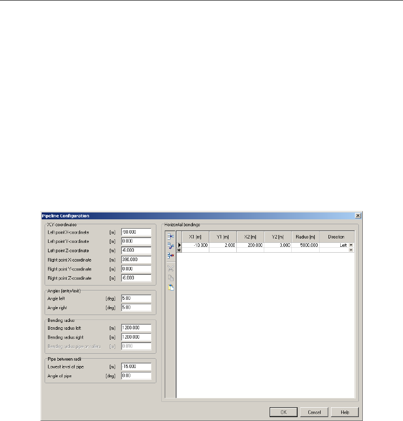403x421 pixels.
Task: Click the X1 [m] column header
Action: [x=196, y=237]
